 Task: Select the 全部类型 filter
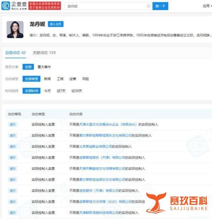point(31,79)
